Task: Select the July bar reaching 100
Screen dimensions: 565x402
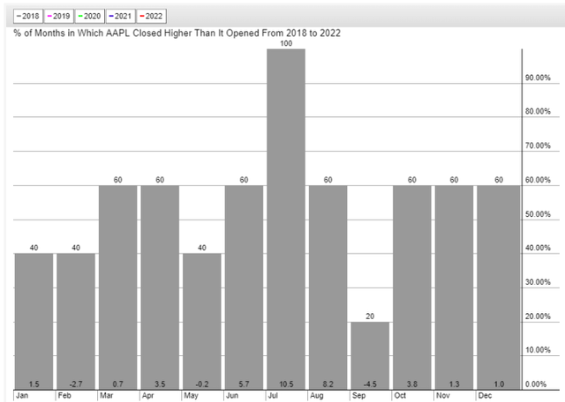Action: tap(286, 220)
